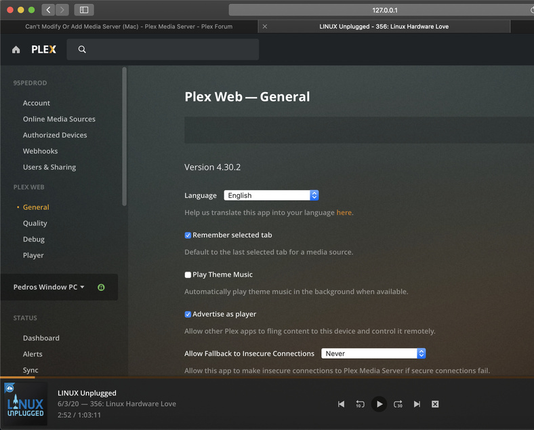Click the 'Plex Web — General' heading

(x=247, y=97)
